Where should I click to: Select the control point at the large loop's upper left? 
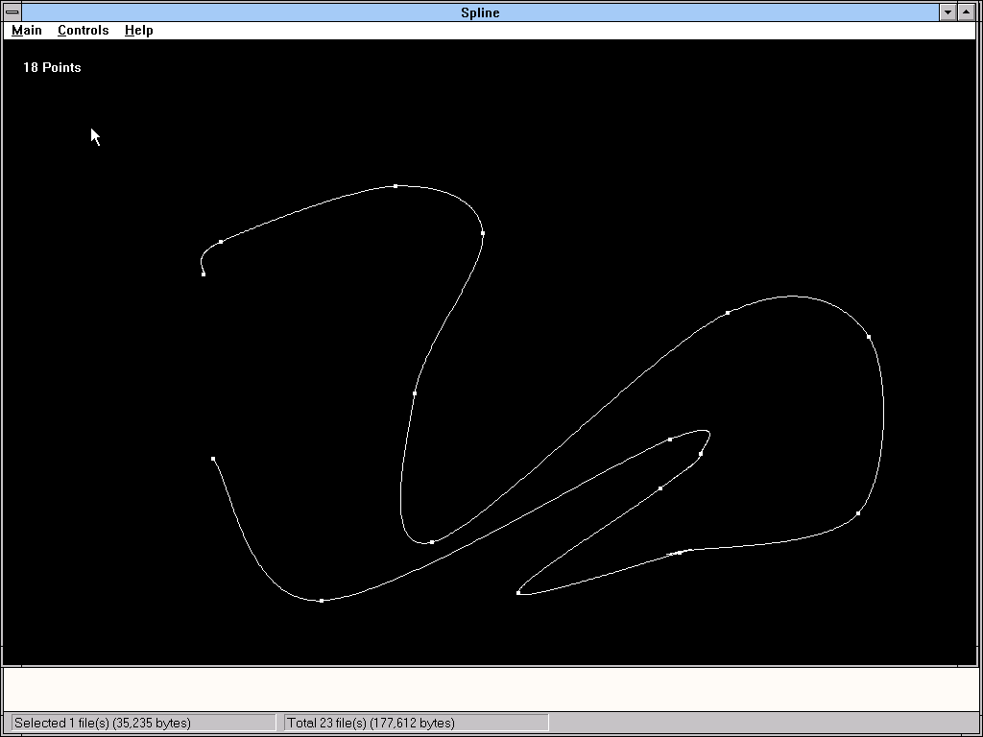pos(728,313)
